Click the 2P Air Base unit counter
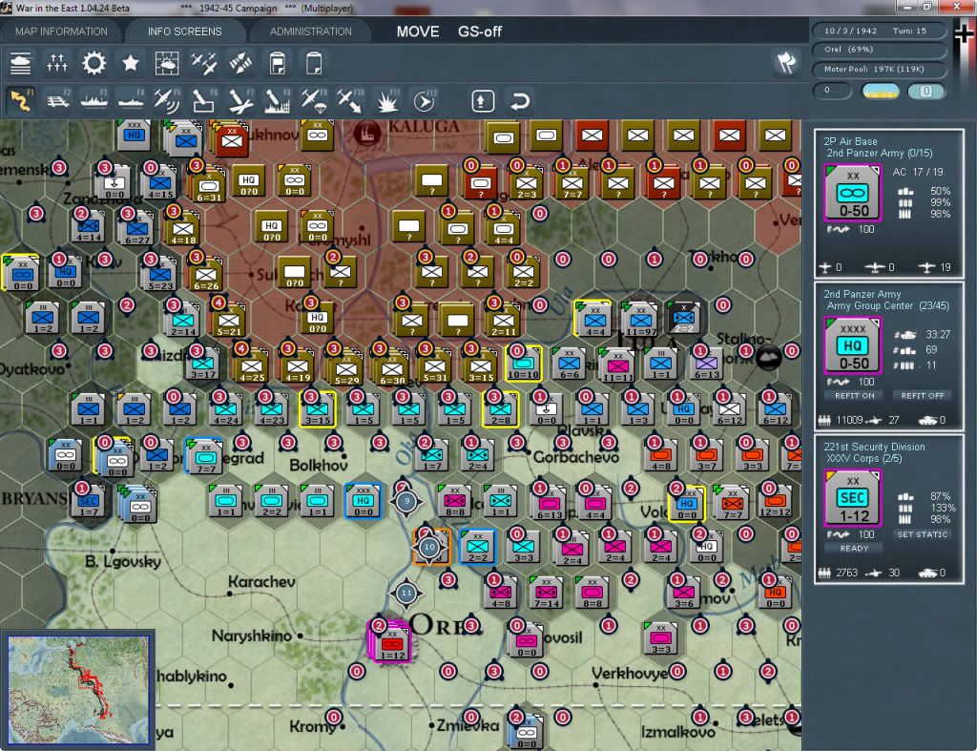 coord(853,193)
